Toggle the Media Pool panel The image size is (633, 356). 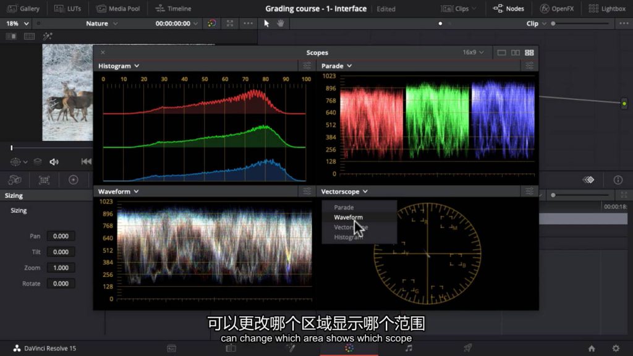pyautogui.click(x=118, y=9)
